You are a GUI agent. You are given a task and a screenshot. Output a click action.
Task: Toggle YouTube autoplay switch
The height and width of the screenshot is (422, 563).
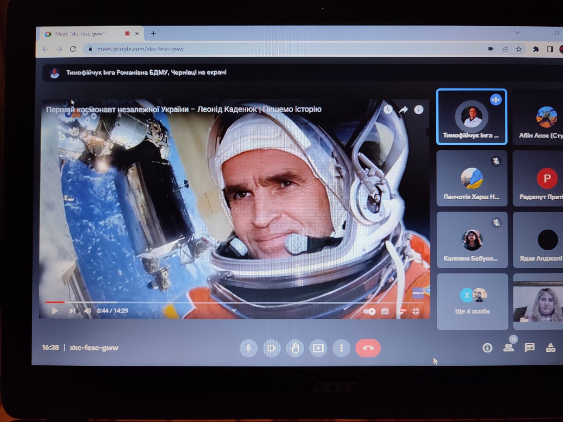pyautogui.click(x=369, y=311)
